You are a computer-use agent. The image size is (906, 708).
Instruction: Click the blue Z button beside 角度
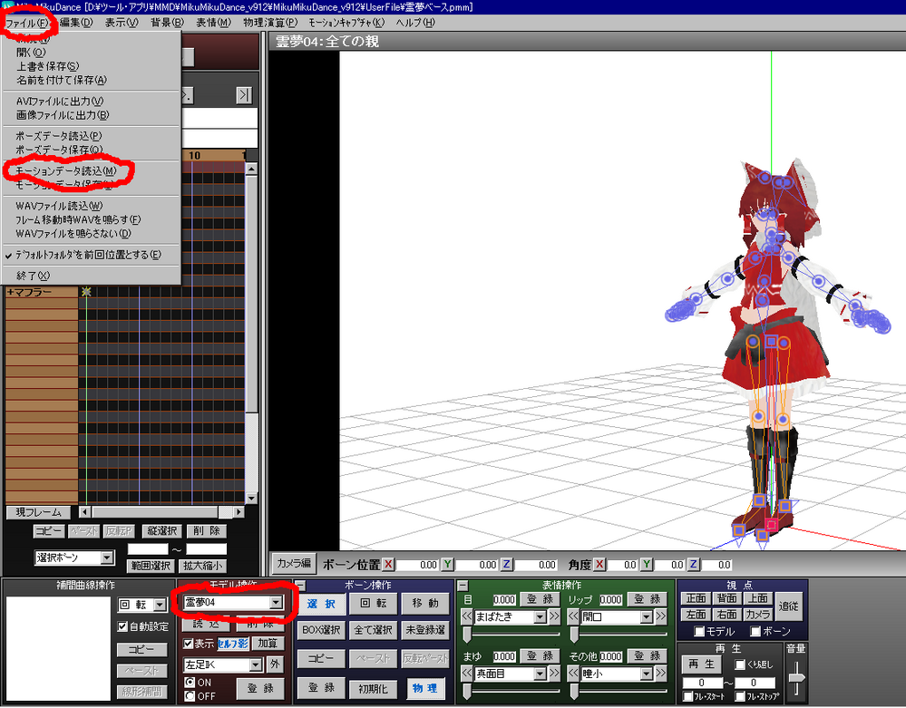click(x=694, y=564)
